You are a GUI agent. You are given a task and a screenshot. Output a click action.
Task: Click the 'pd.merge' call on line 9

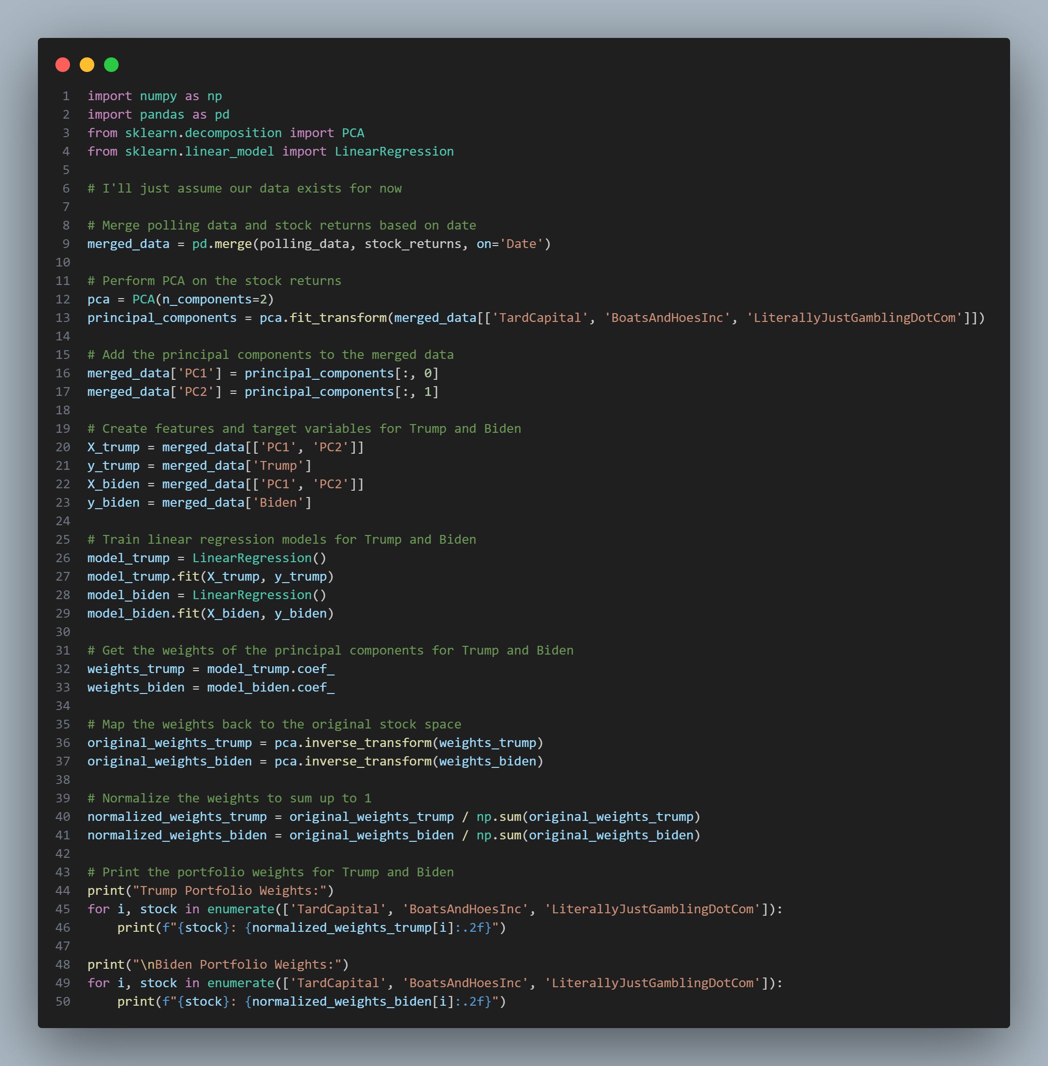pyautogui.click(x=222, y=244)
